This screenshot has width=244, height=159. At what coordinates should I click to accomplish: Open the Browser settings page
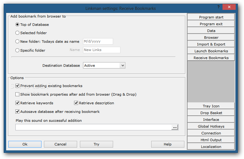[x=211, y=38]
